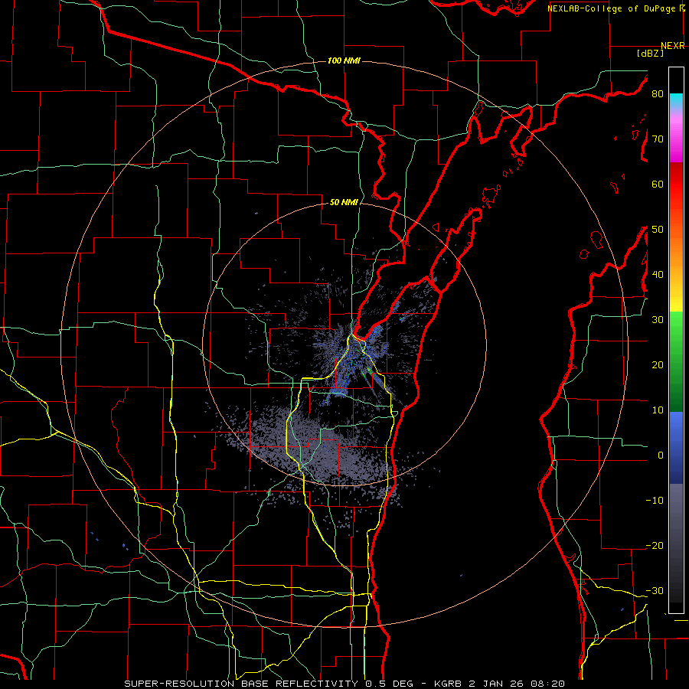The height and width of the screenshot is (689, 689).
Task: Click the 10 value on the dBZ scale
Action: tap(658, 410)
